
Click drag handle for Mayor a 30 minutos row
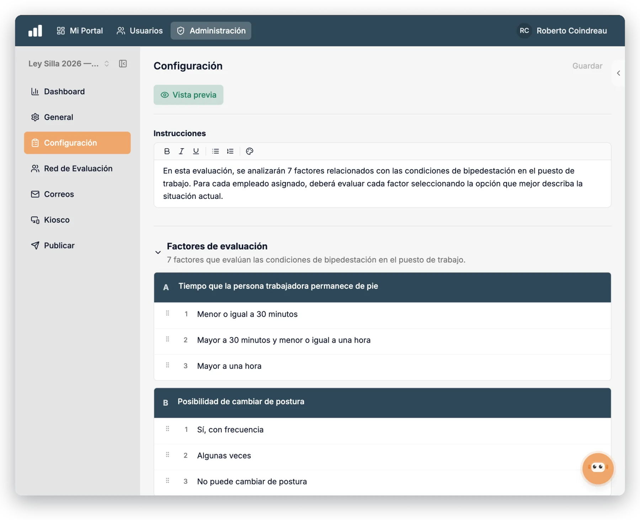(x=167, y=339)
